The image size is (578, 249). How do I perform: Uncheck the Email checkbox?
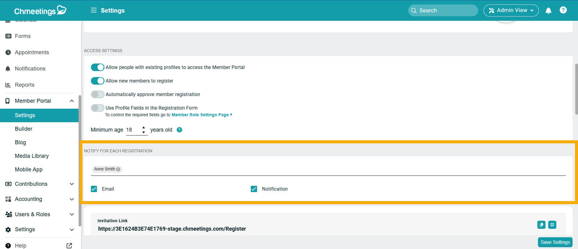pos(94,189)
